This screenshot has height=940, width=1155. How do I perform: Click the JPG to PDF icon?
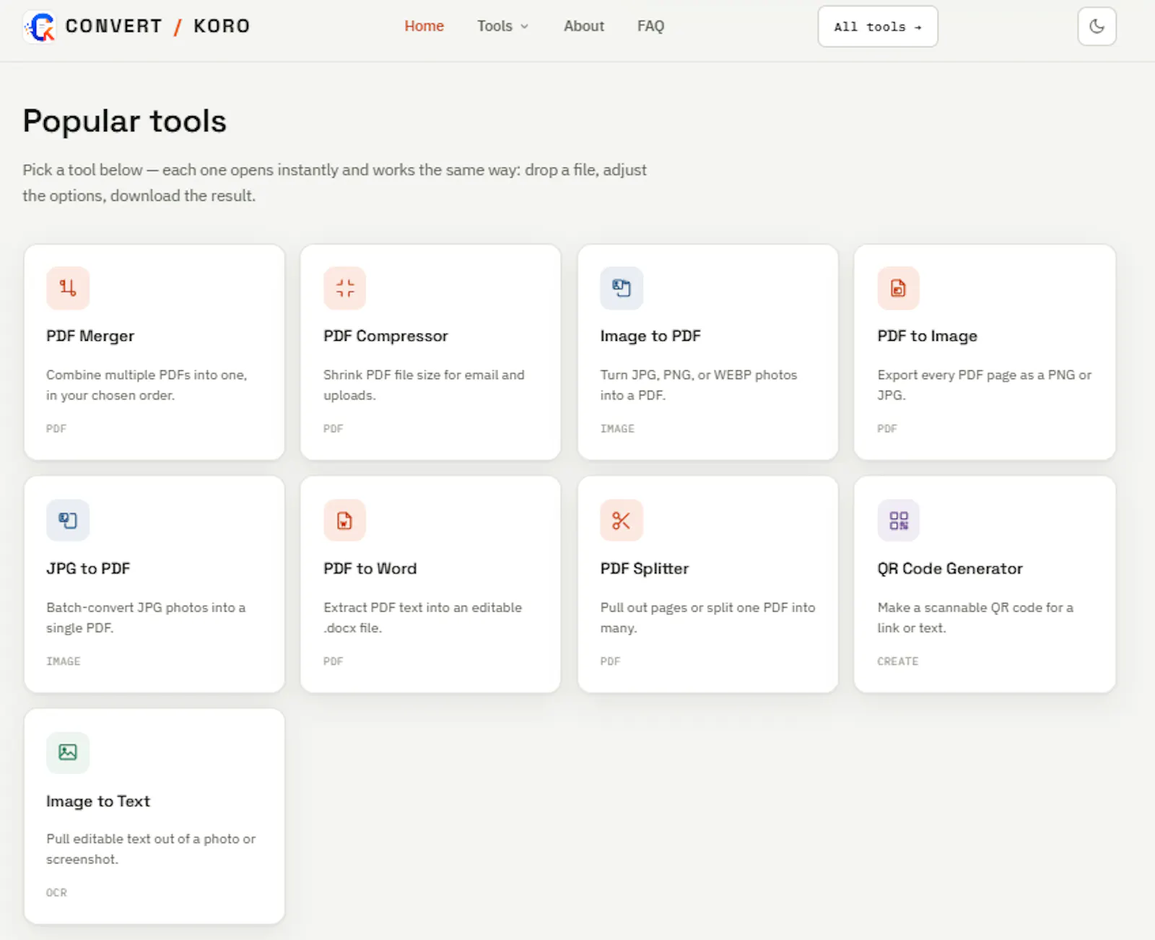pos(68,521)
